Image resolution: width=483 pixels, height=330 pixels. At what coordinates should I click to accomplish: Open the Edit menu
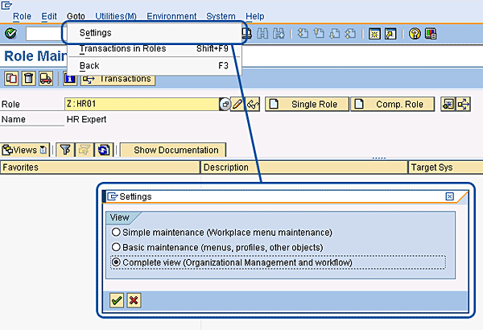[49, 16]
